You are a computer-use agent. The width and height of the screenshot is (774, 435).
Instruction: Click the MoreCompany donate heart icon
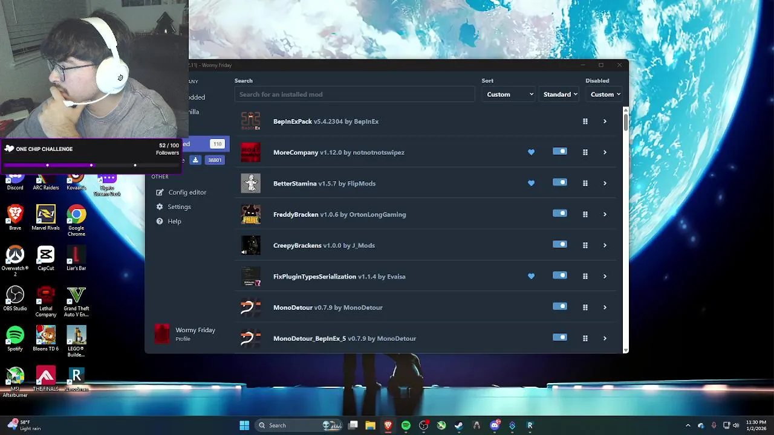tap(531, 152)
